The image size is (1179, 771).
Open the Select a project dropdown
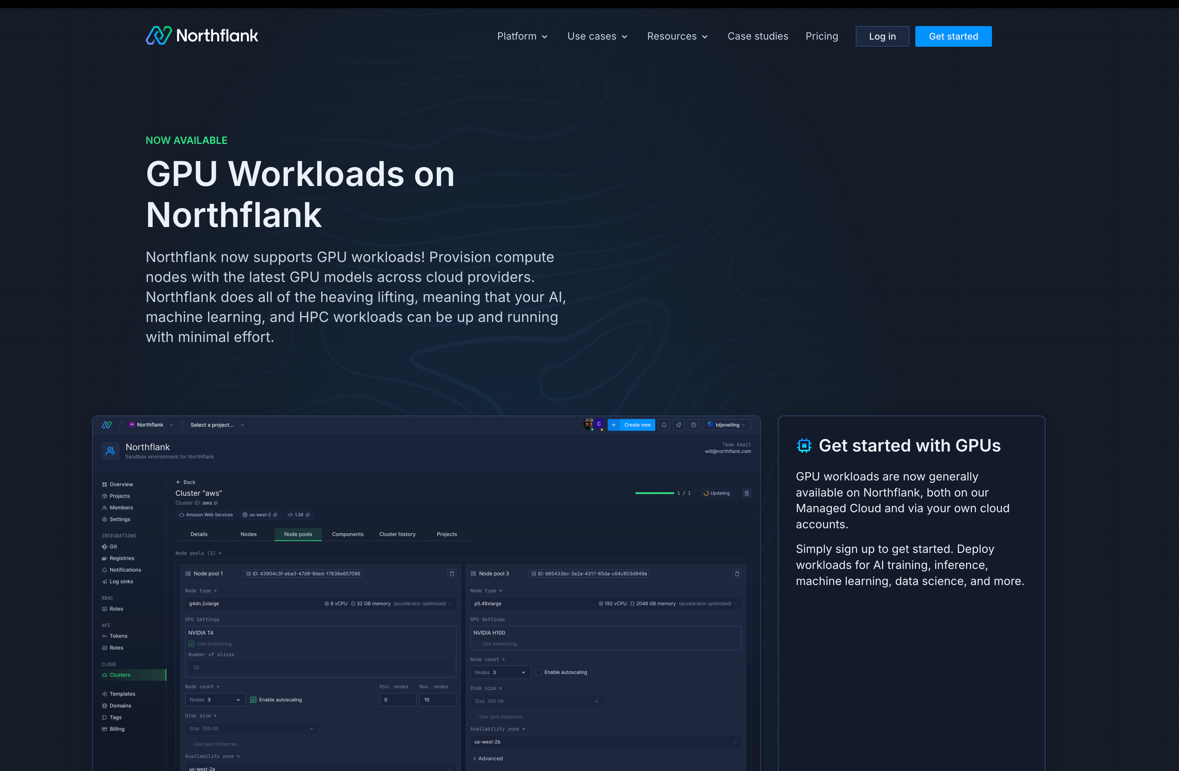(217, 425)
